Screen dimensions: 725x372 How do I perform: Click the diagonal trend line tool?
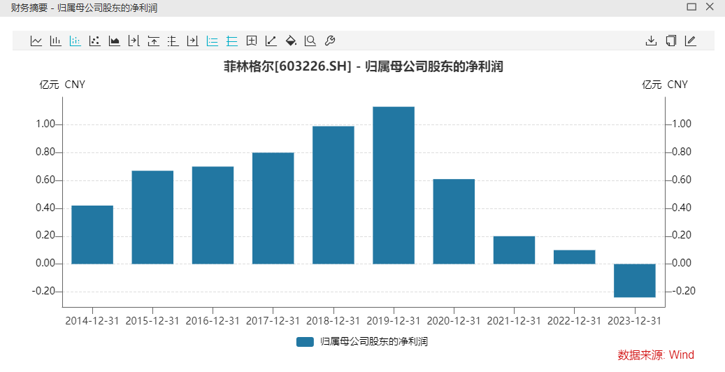[271, 41]
